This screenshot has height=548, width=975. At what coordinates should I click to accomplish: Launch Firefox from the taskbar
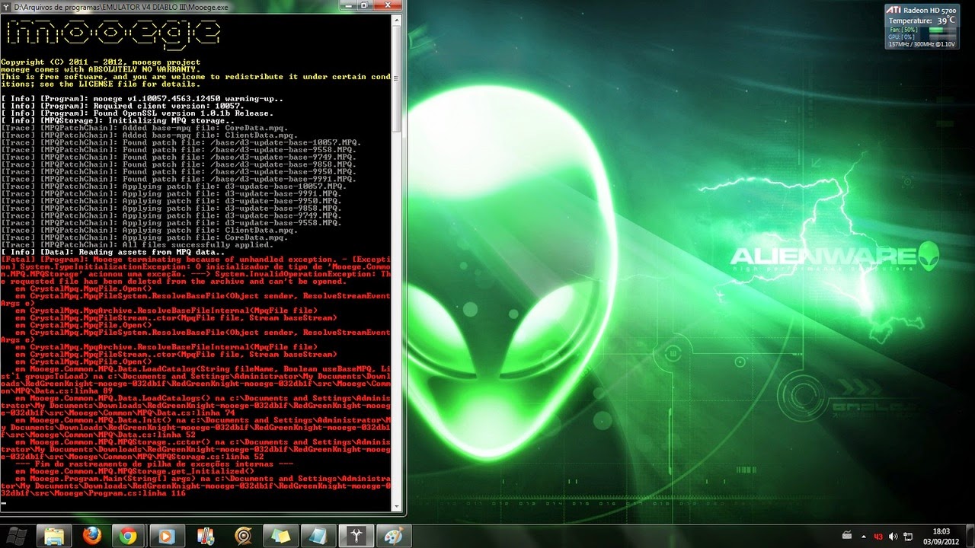(91, 536)
